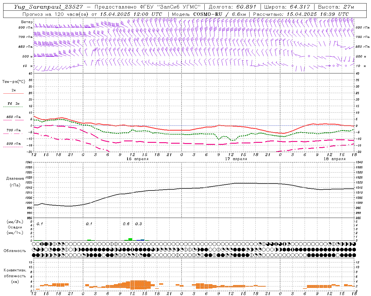The image size is (371, 296).
Task: Select the "Широта: 64.317" header field
Action: click(x=287, y=7)
